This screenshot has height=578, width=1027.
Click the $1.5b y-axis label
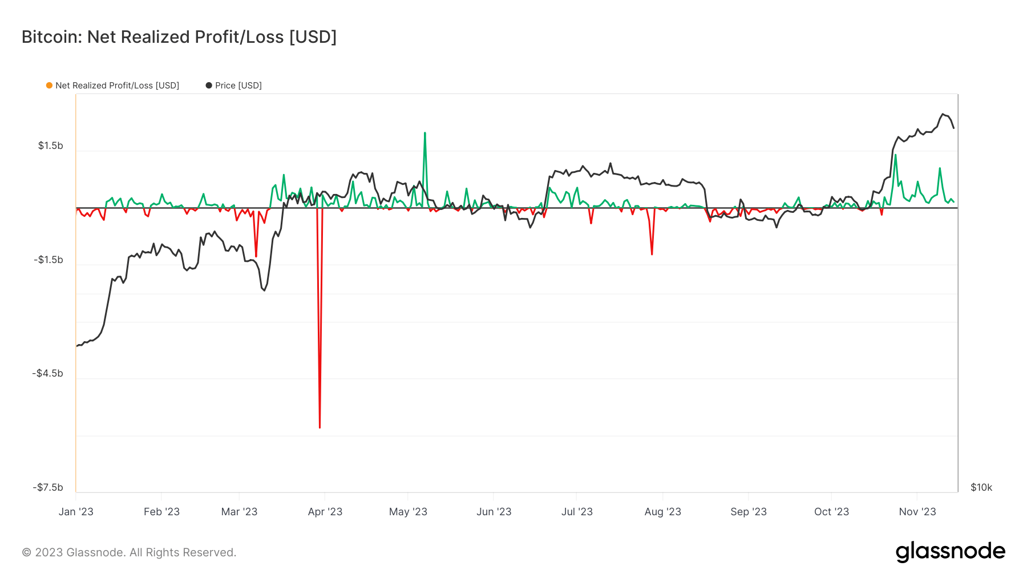tap(51, 145)
